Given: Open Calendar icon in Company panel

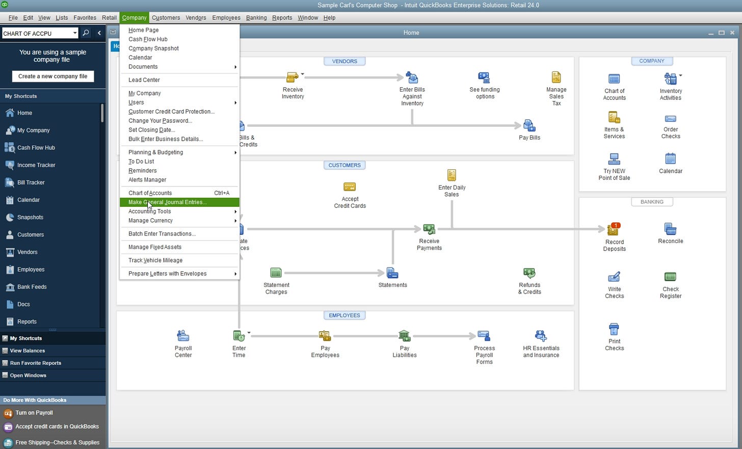Looking at the screenshot, I should click(670, 159).
